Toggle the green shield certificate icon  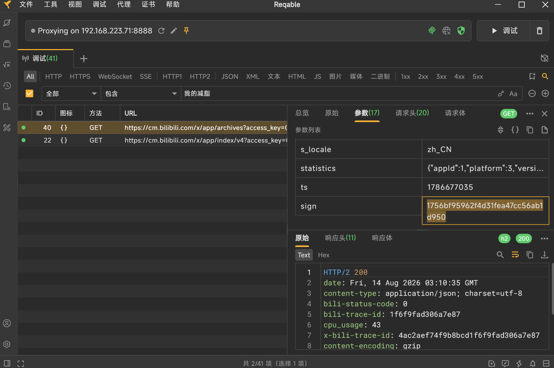point(461,31)
